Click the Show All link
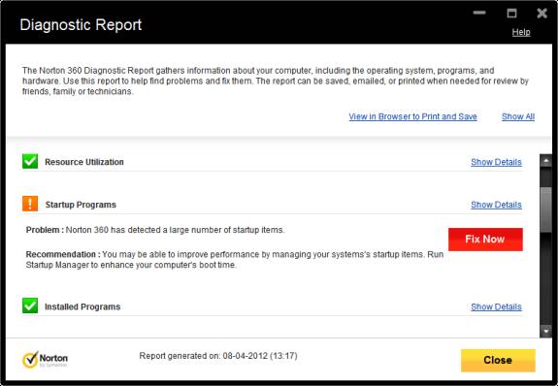Viewport: 558px width, 386px height. 518,116
